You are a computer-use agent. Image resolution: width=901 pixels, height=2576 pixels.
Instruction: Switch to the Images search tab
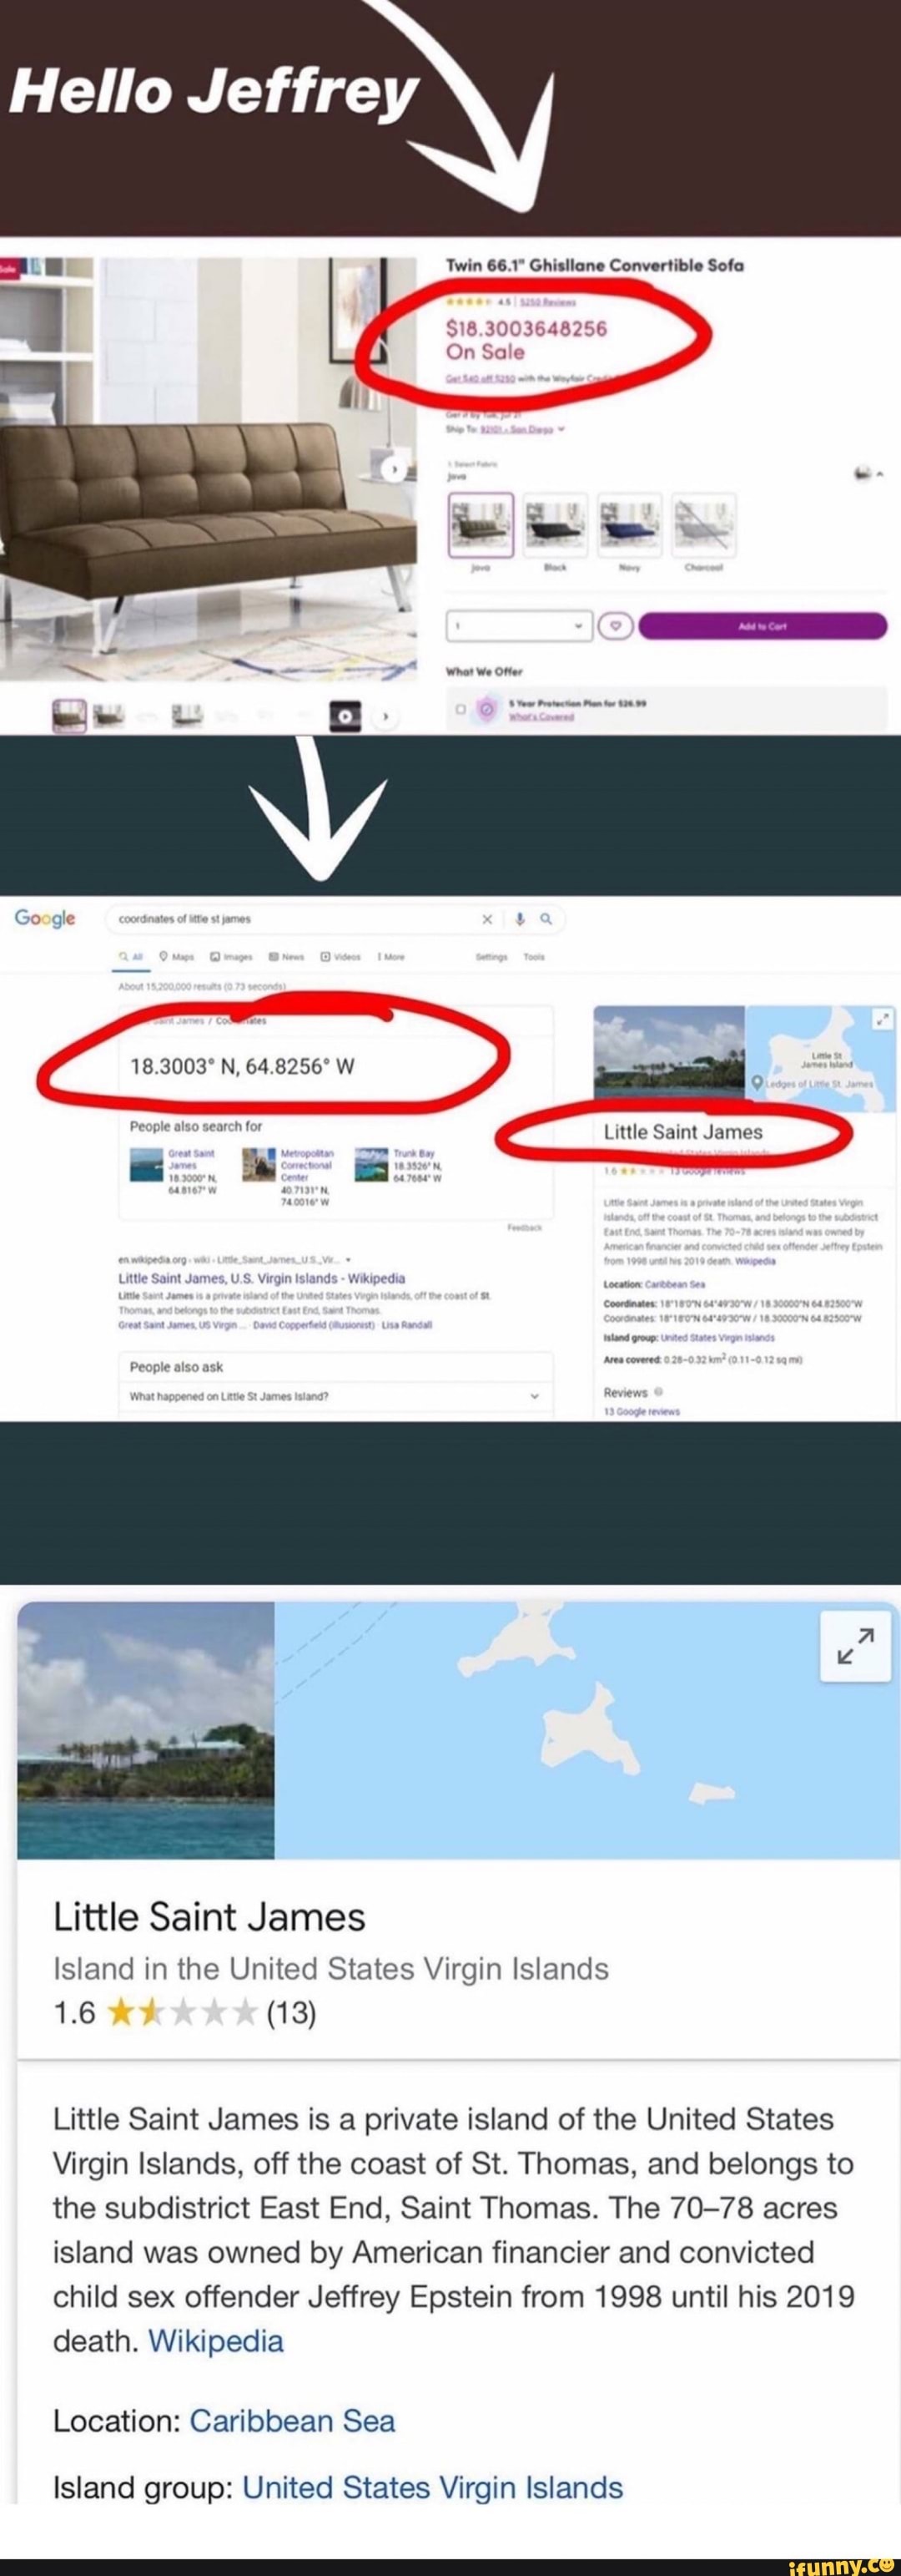[231, 957]
